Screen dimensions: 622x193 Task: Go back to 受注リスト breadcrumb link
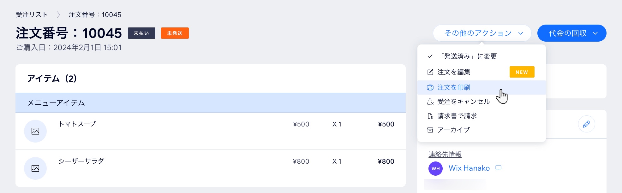click(x=32, y=15)
